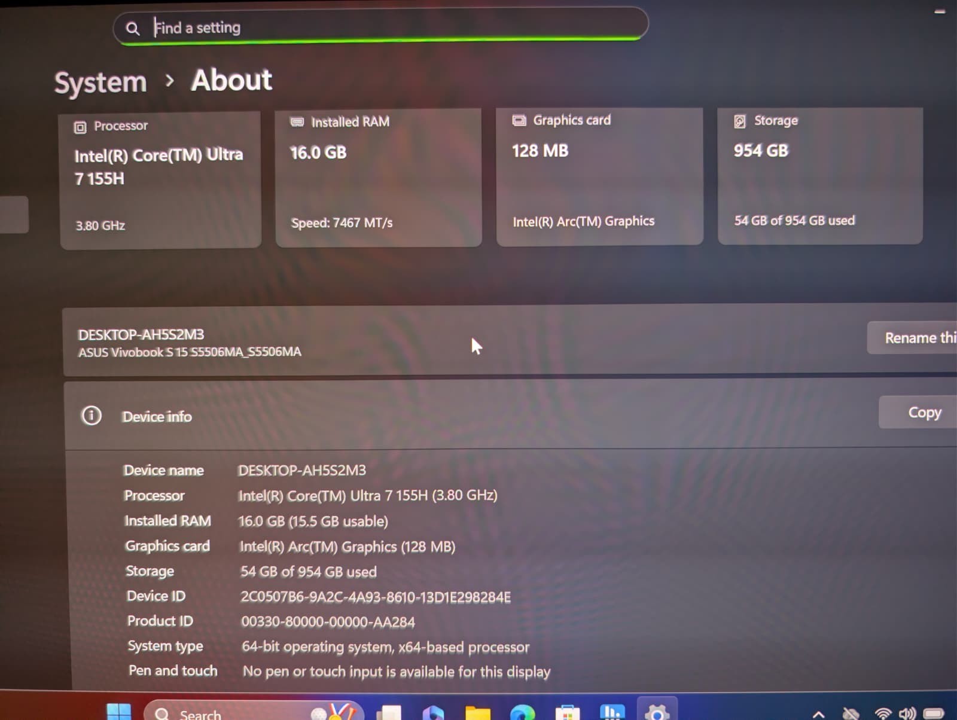Click '954 GB' value in Storage tile

(x=761, y=150)
